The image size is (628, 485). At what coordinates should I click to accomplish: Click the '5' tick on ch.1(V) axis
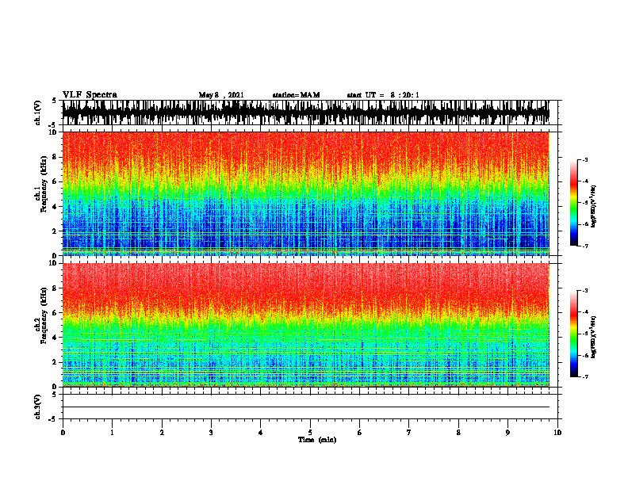54,101
